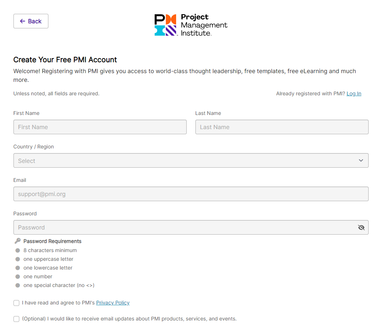Click the 8 characters minimum indicator dot
381x327 pixels.
click(x=17, y=250)
